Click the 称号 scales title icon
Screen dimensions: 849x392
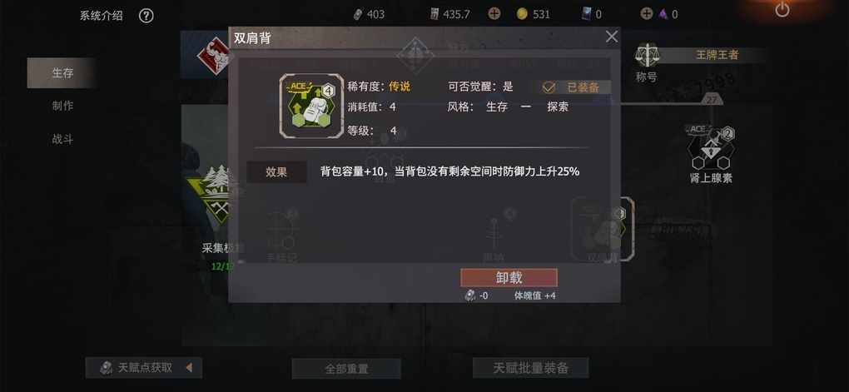(x=647, y=56)
